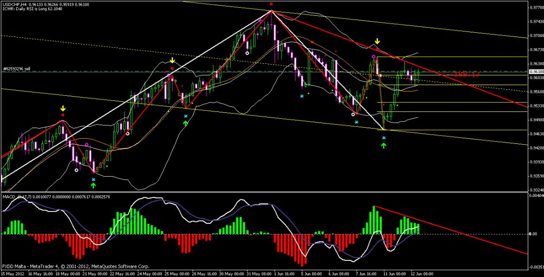
Task: Click the 0.00 level on MACD scale
Action: (534, 234)
